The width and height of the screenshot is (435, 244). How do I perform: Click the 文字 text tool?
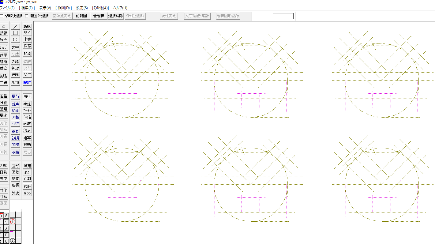pyautogui.click(x=15, y=47)
